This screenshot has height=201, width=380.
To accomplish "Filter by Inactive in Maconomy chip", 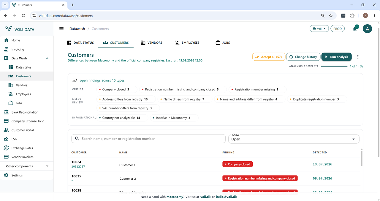I will 175,118.
